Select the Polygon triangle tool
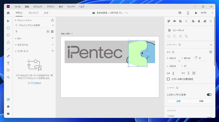Viewport: 219px width, 122px height. [8, 42]
